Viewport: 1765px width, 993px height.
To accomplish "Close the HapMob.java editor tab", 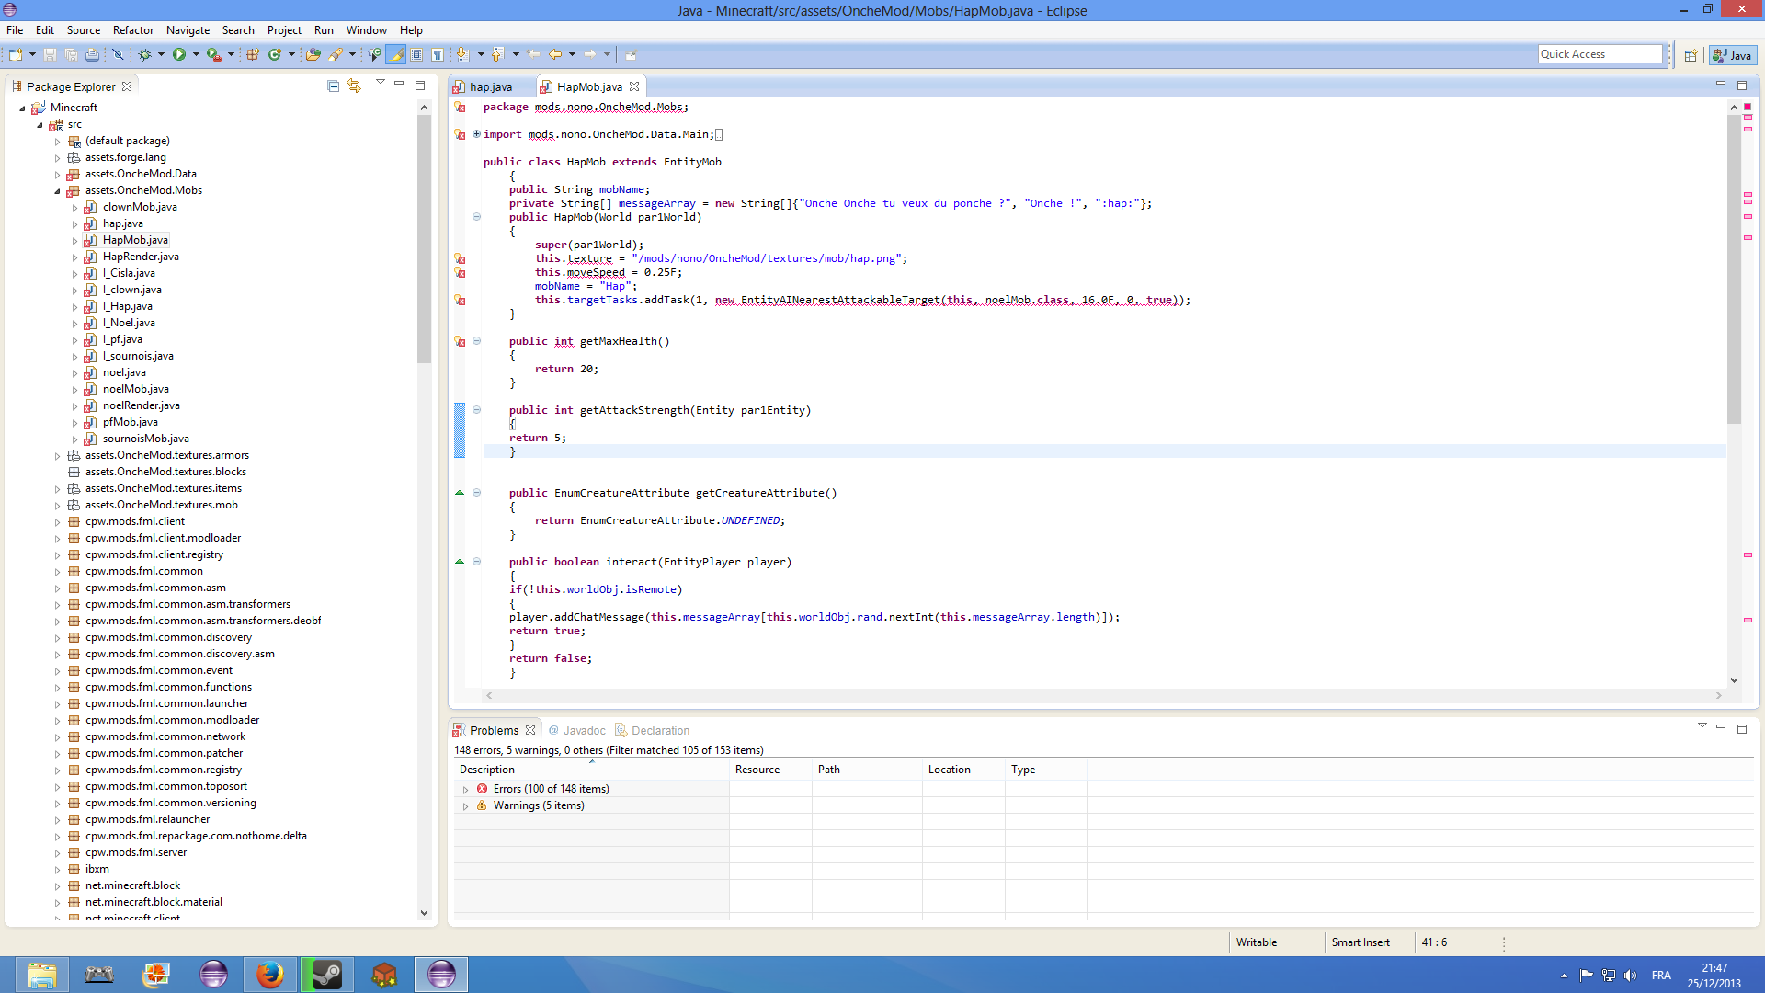I will [x=634, y=86].
